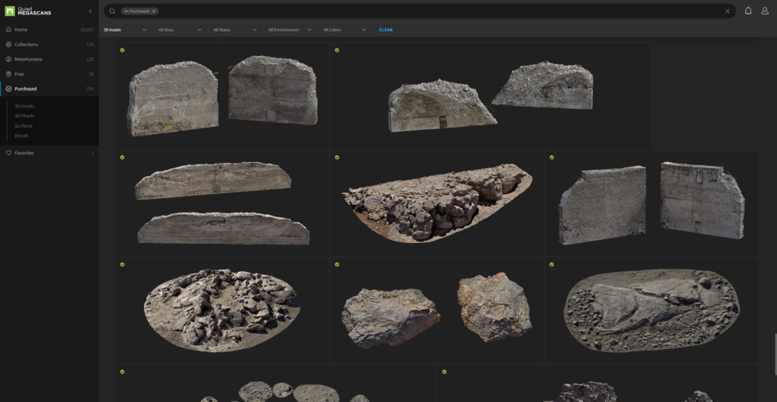Viewport: 777px width, 402px height.
Task: Collapse the sidebar with the arrow icon
Action: [x=90, y=11]
